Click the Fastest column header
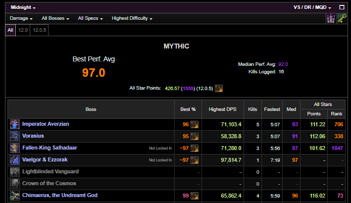 click(x=272, y=109)
